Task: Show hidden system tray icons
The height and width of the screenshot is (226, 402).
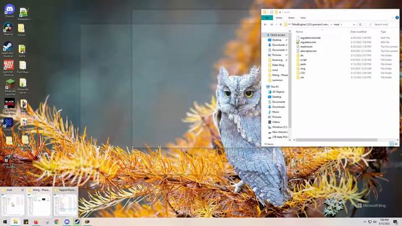Action: click(364, 222)
